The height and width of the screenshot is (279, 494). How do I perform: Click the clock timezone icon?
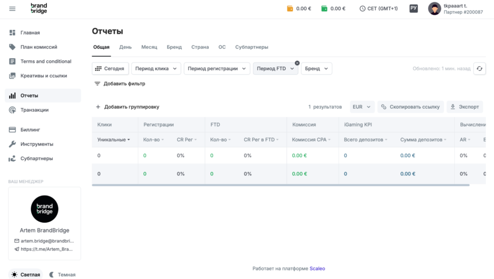(362, 9)
